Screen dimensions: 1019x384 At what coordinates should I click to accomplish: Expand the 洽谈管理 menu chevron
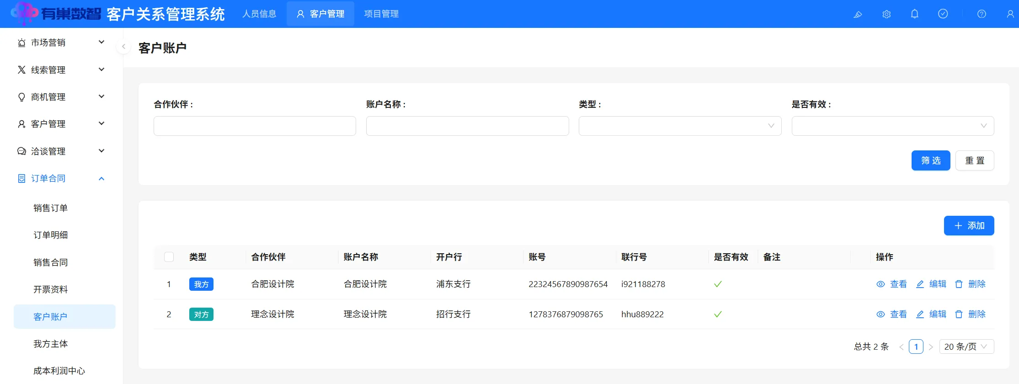[x=101, y=151]
